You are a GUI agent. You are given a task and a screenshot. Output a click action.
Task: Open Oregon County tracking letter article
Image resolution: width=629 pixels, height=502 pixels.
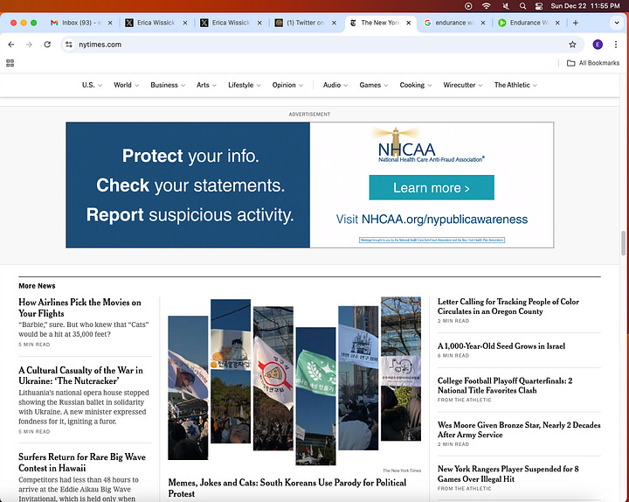pos(508,306)
